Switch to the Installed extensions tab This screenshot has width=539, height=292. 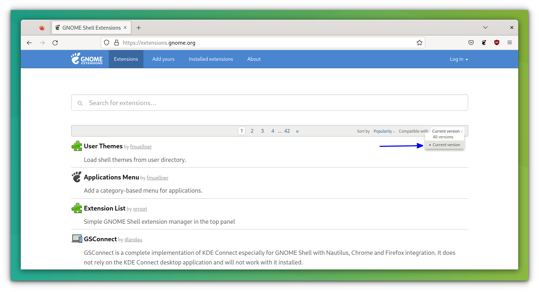click(211, 59)
